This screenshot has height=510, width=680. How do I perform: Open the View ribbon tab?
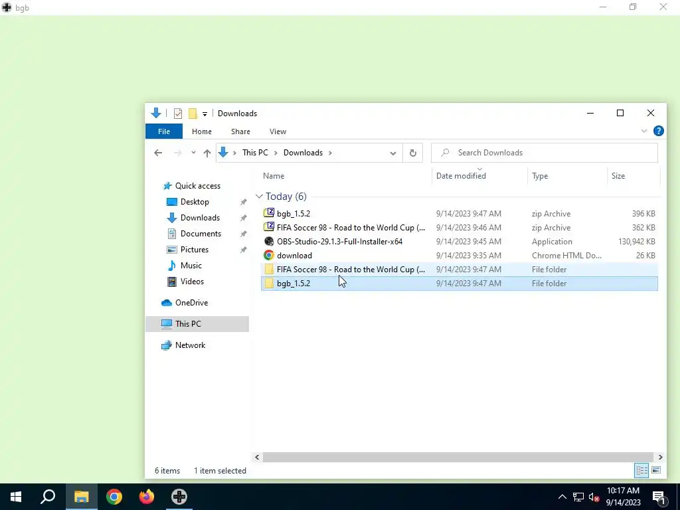pyautogui.click(x=278, y=131)
